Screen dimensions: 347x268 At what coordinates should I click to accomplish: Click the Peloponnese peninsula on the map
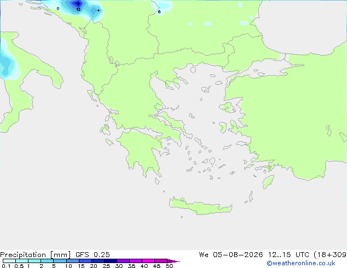(x=142, y=150)
